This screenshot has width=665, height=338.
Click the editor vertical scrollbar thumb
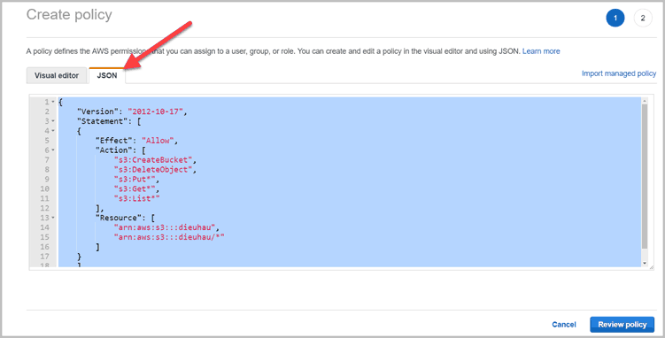coord(645,177)
